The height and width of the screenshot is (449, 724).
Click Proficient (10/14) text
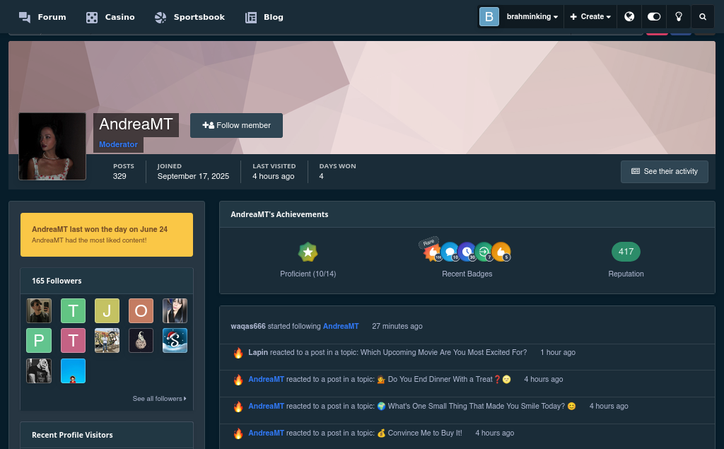[308, 274]
